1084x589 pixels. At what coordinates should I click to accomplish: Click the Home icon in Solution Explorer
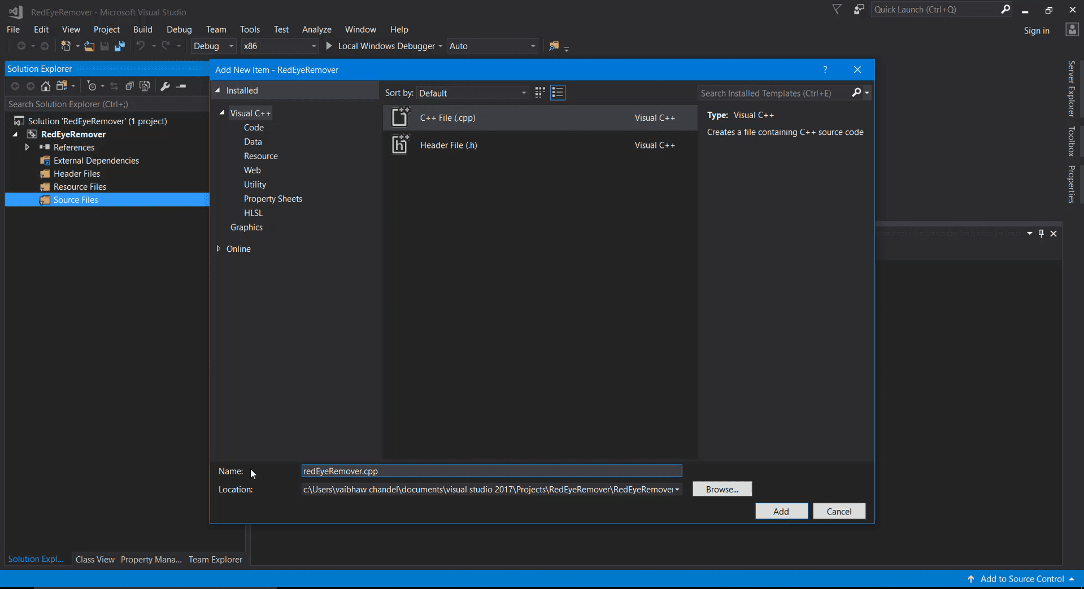pos(46,86)
